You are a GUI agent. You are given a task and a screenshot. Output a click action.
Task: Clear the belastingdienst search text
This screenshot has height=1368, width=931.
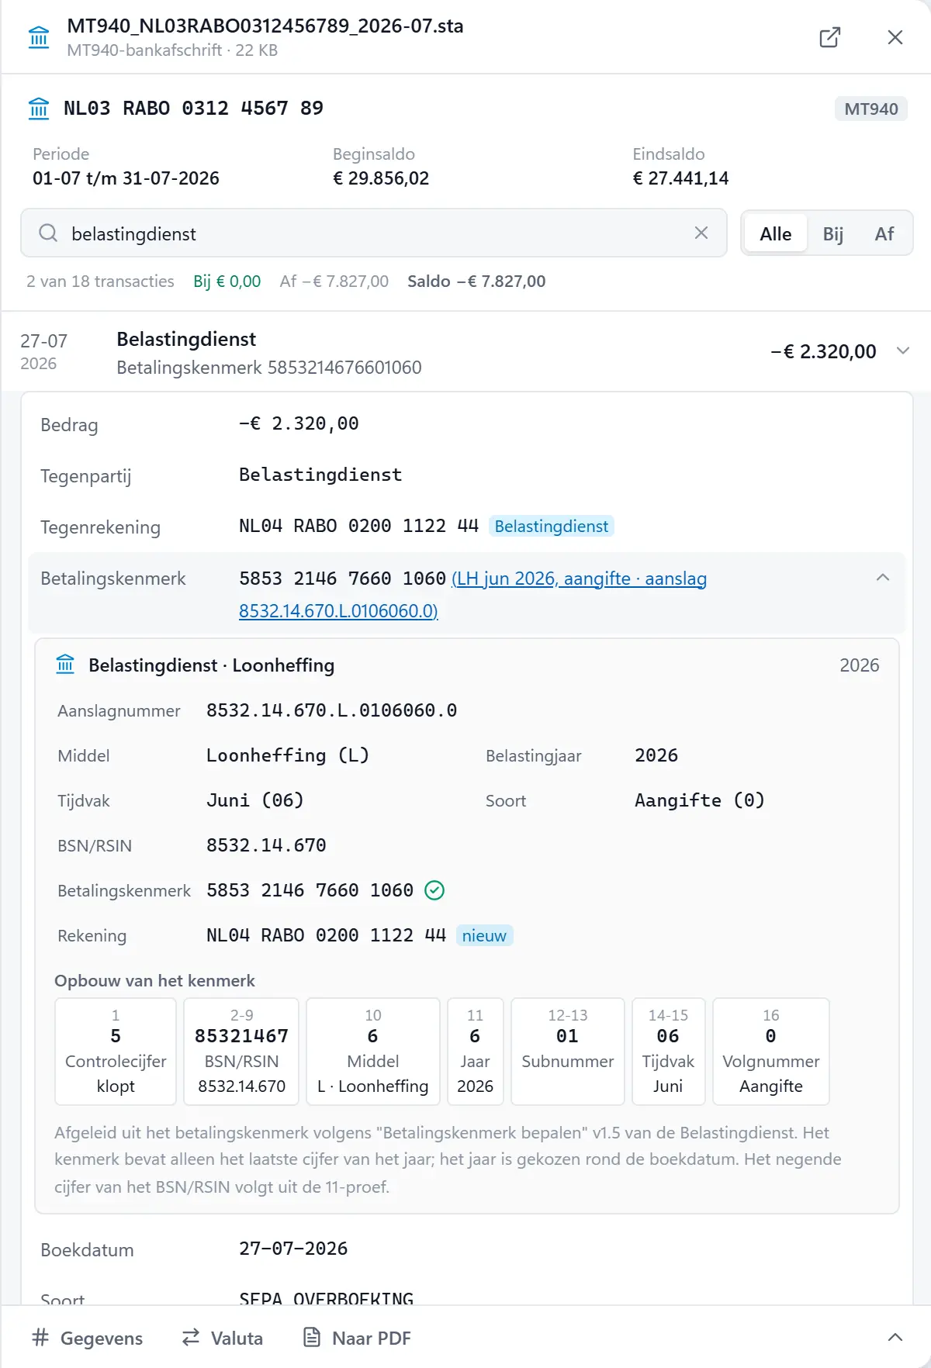[x=701, y=233]
